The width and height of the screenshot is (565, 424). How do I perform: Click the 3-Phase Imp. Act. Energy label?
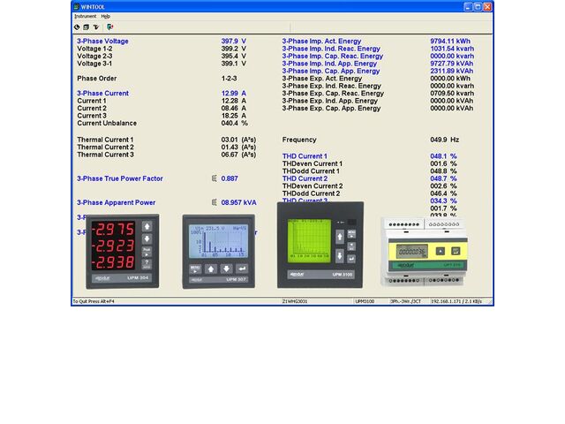tap(321, 42)
